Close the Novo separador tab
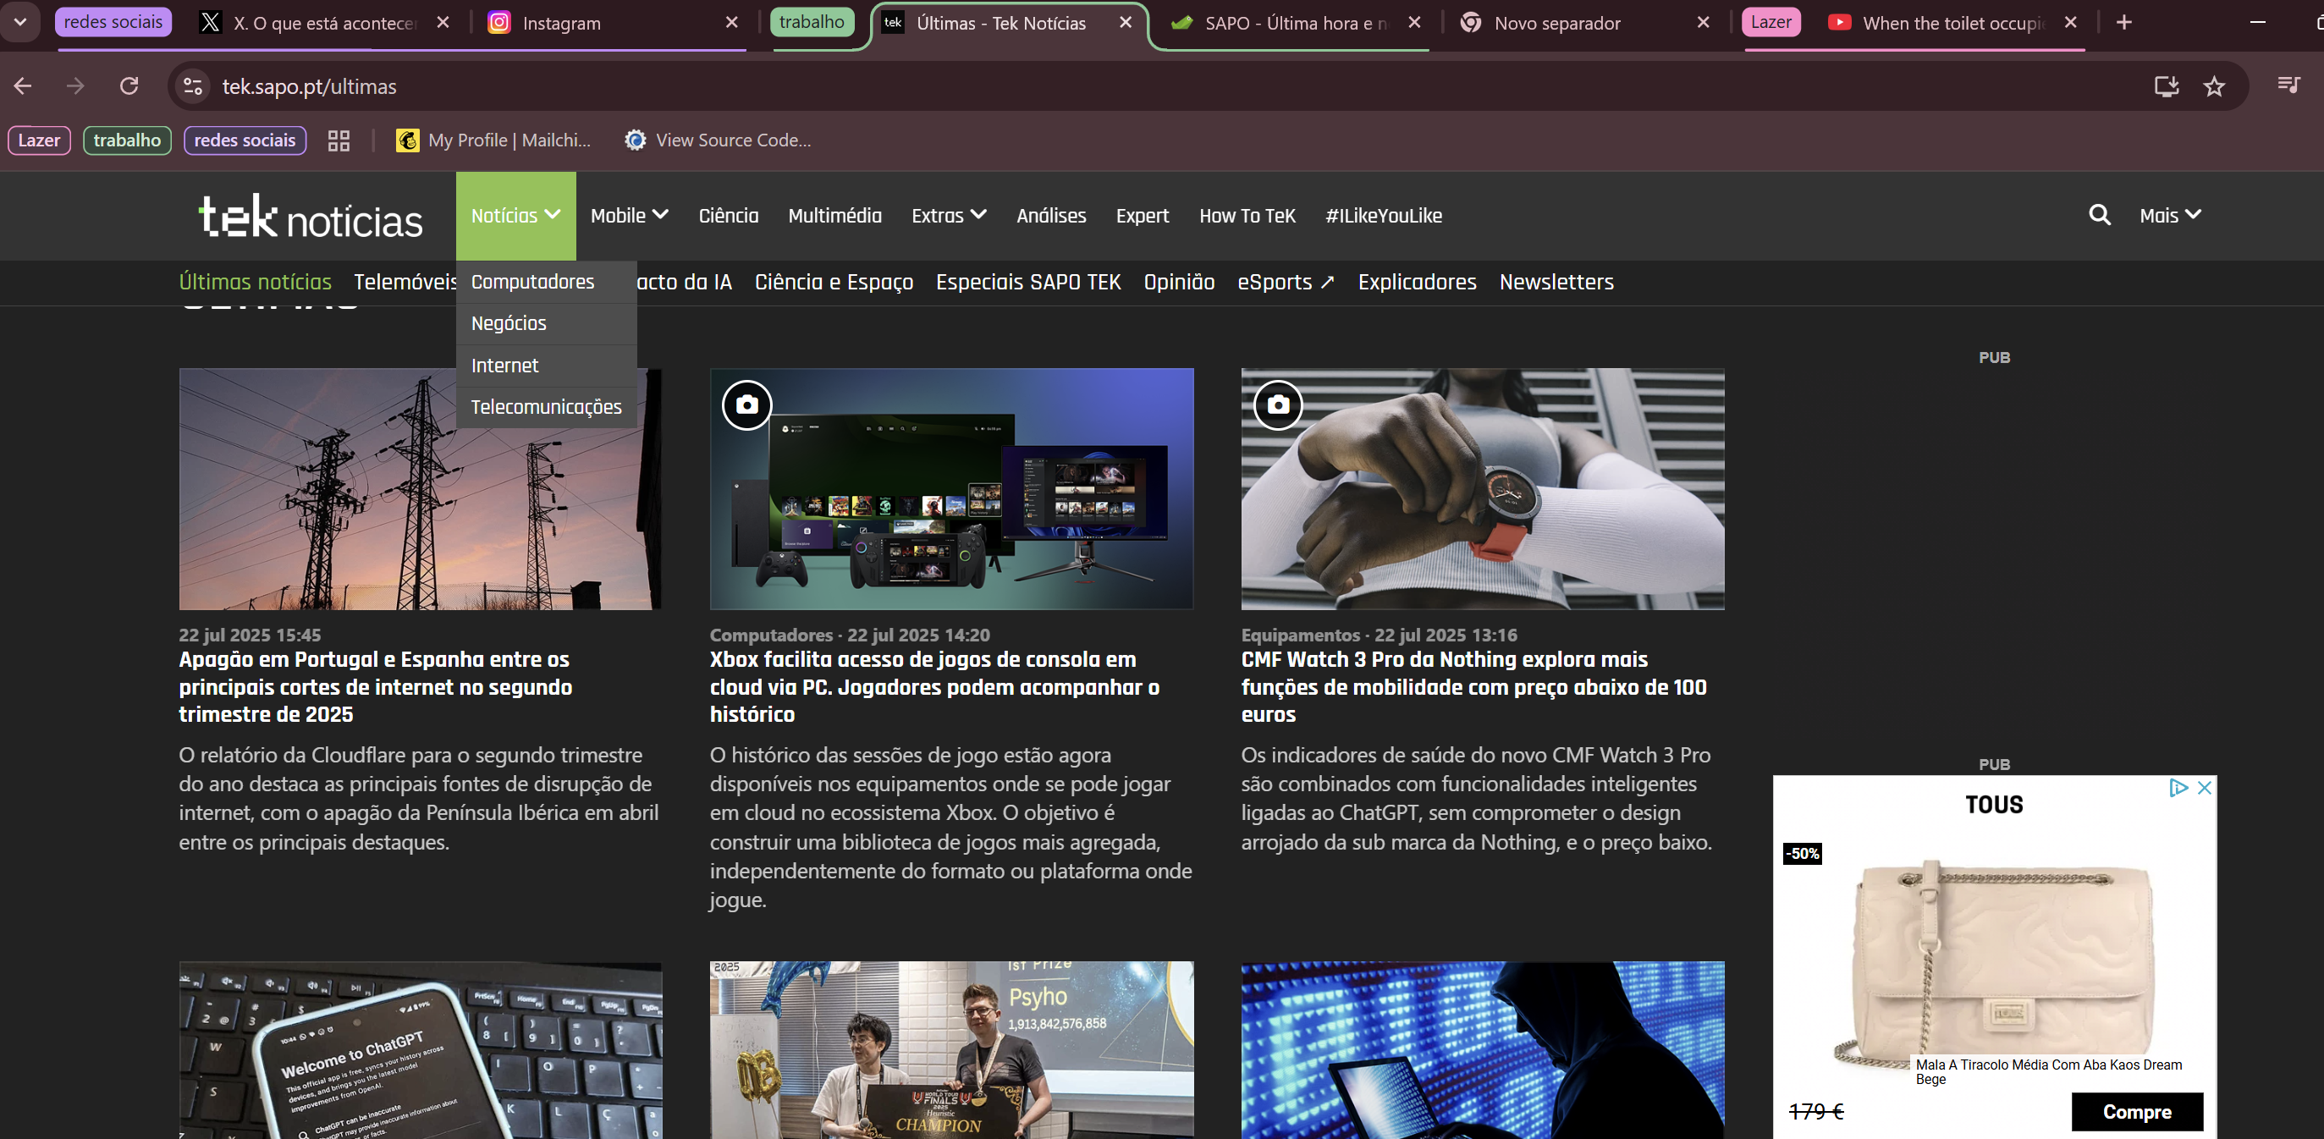The width and height of the screenshot is (2324, 1139). 1704,23
